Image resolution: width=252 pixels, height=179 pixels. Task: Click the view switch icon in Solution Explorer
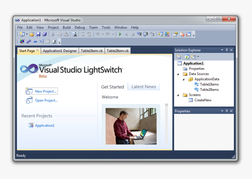(193, 57)
